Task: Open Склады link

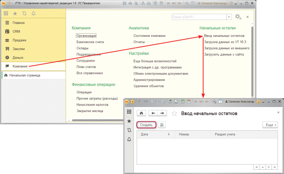Action: pyautogui.click(x=82, y=48)
